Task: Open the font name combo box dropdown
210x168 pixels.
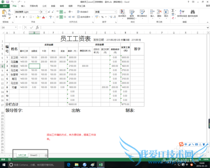Action: click(39, 12)
